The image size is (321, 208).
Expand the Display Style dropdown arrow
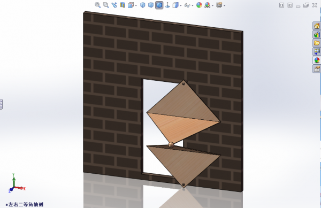tap(181, 5)
